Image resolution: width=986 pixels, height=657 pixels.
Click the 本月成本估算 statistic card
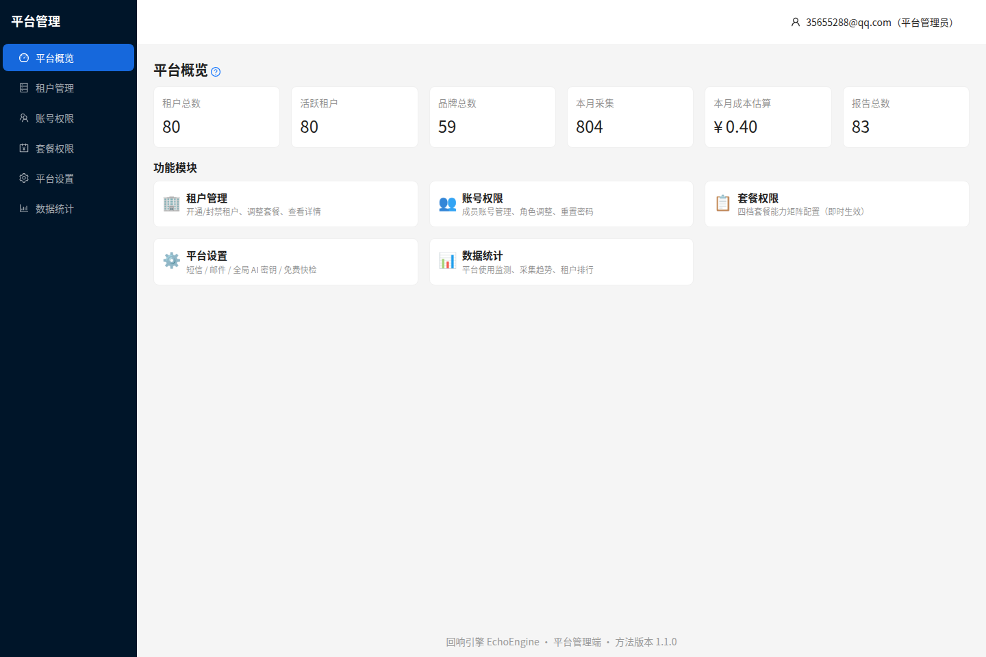tap(768, 117)
